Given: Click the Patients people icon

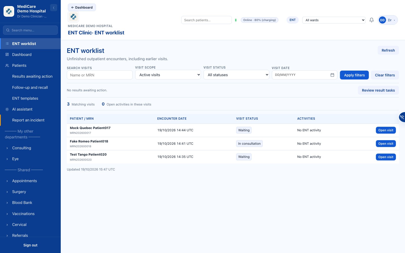Looking at the screenshot, I should pos(7,66).
